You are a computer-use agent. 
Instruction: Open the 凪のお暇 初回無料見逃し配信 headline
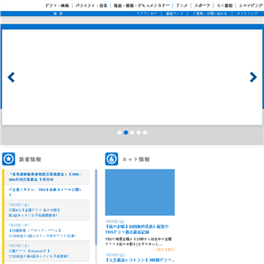[x=137, y=230]
